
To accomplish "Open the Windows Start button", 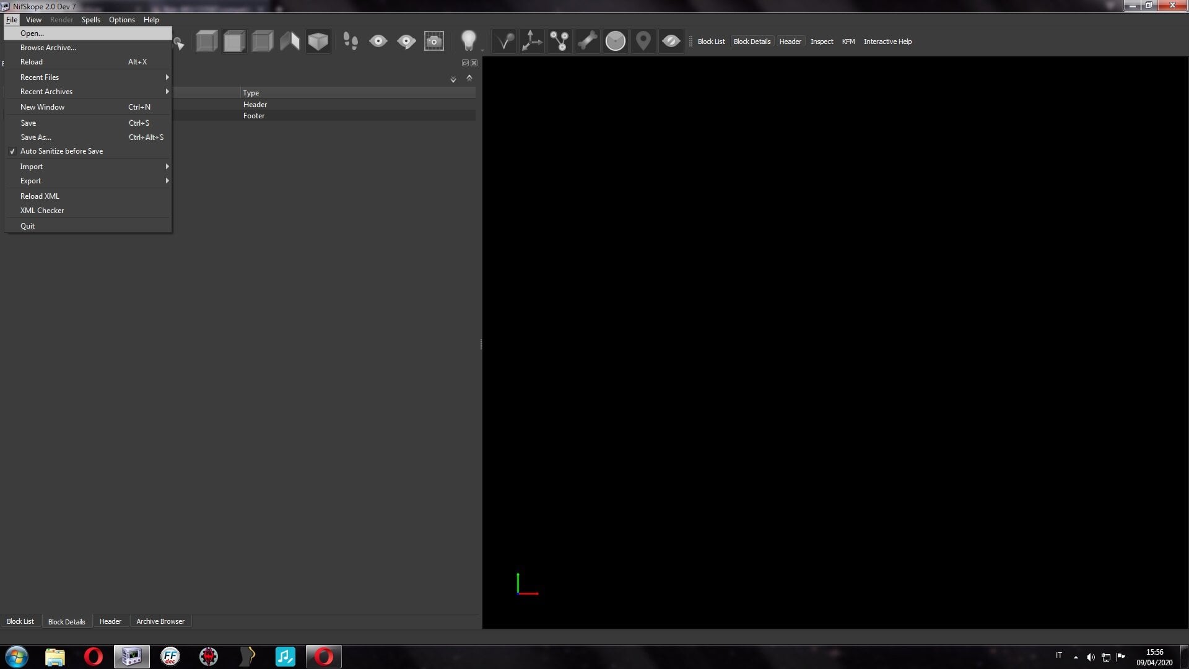I will click(17, 657).
